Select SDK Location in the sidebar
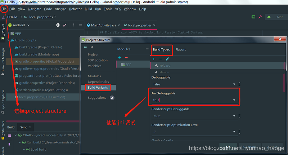This screenshot has width=288, height=155. tap(98, 60)
